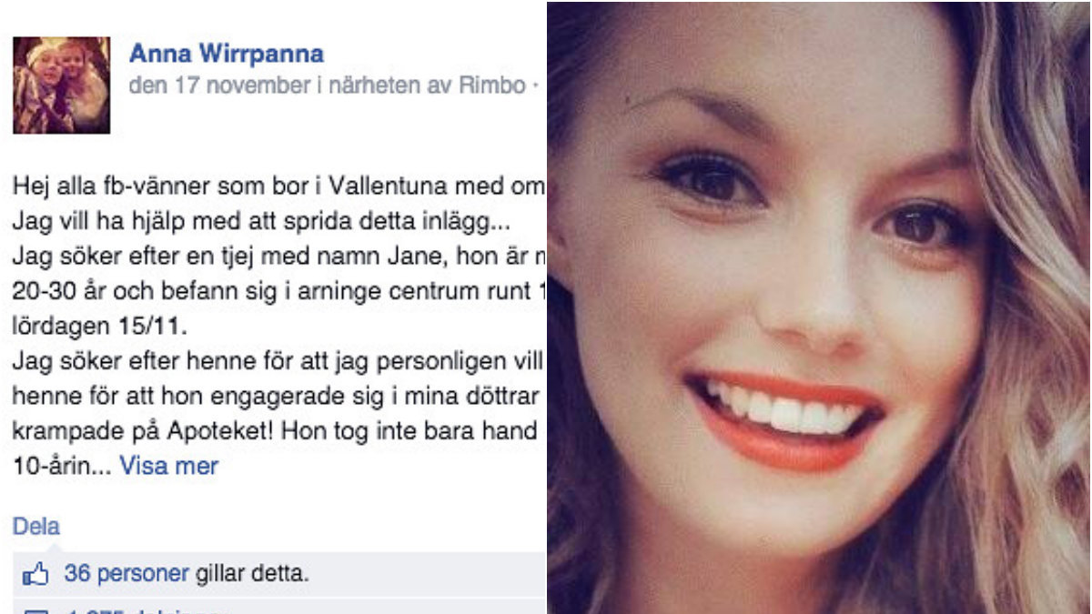Open Anna Wirrpanna's profile picture thumbnail

[x=61, y=86]
